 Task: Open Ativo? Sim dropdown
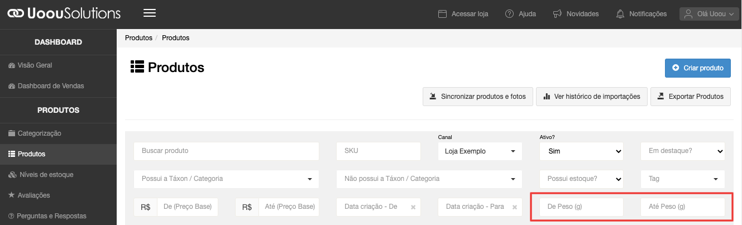tap(581, 151)
